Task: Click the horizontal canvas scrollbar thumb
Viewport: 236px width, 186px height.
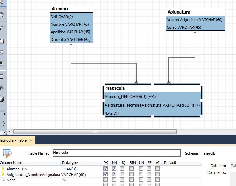Action: tap(95, 132)
